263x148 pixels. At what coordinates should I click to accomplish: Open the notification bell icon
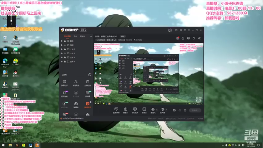coord(194,38)
